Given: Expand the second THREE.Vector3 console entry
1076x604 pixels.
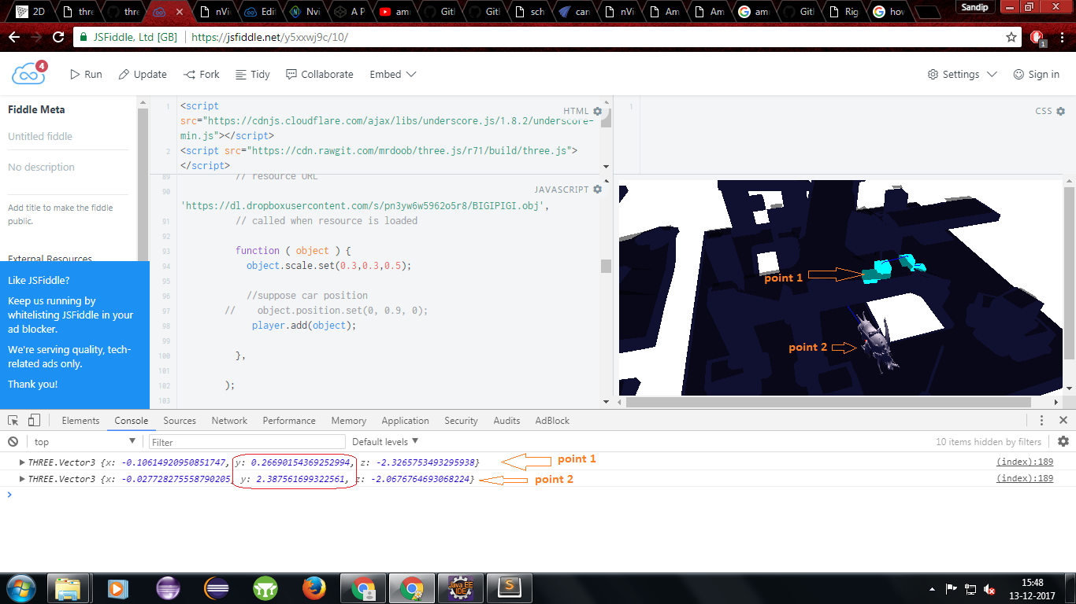Looking at the screenshot, I should [22, 479].
